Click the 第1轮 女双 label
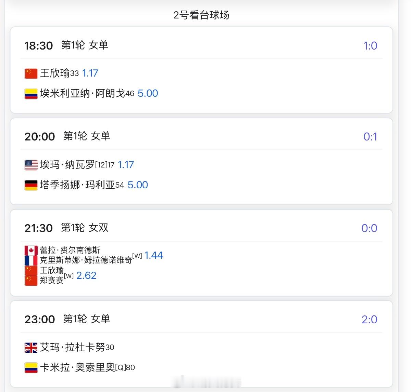The width and height of the screenshot is (413, 392). [85, 228]
